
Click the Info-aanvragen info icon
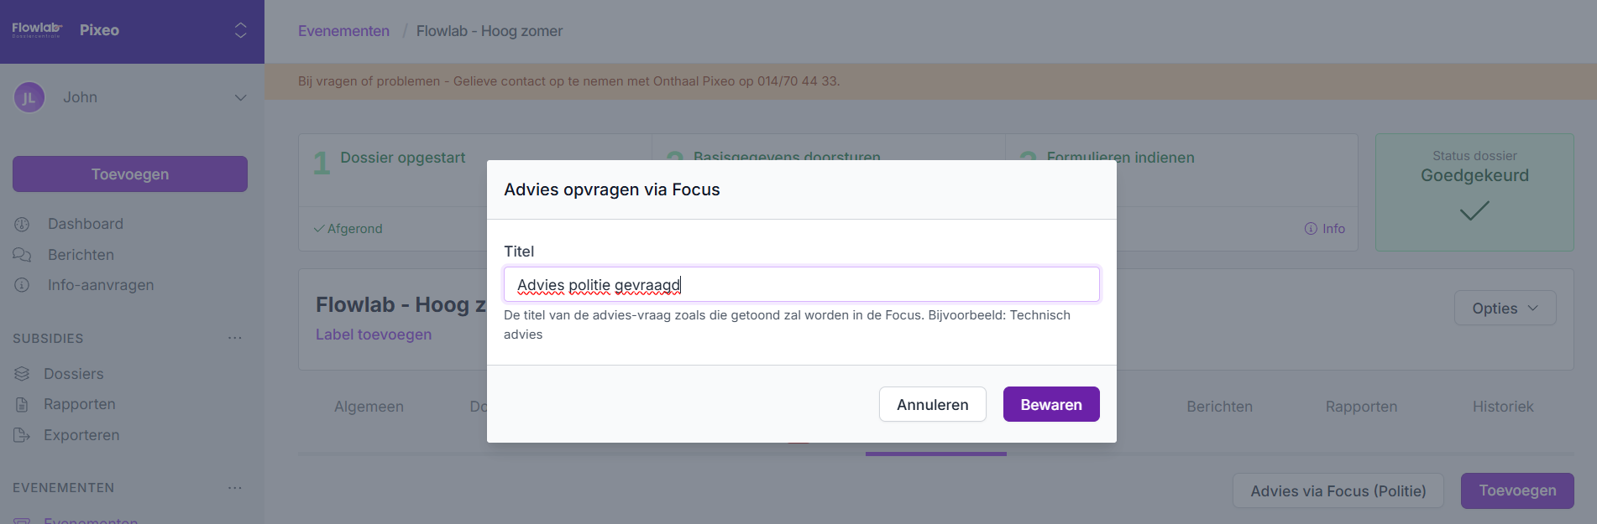[22, 285]
